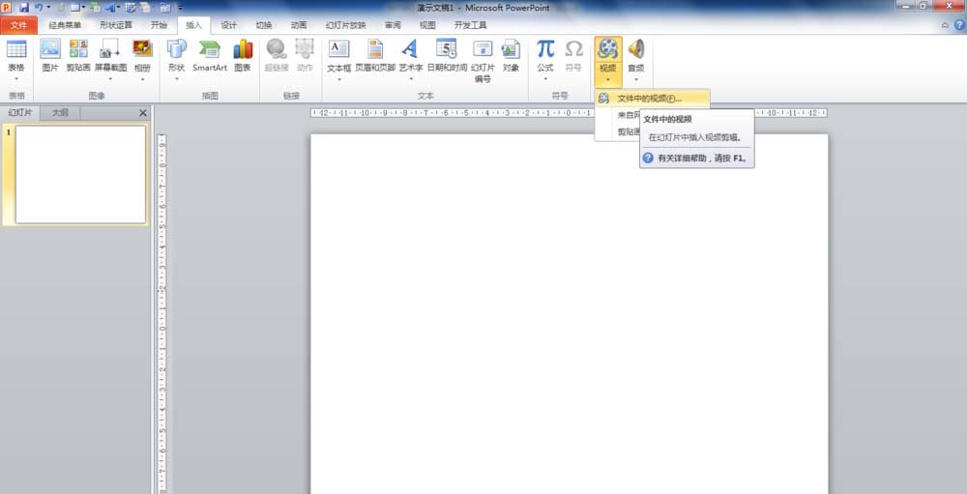This screenshot has width=967, height=494.
Task: Click the PowerPoint application icon in title bar
Action: 6,8
